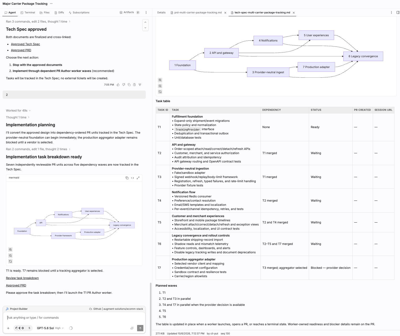Expand the 'Thought 1 time' section
Viewport: 400px width, 336px height.
coord(18,117)
